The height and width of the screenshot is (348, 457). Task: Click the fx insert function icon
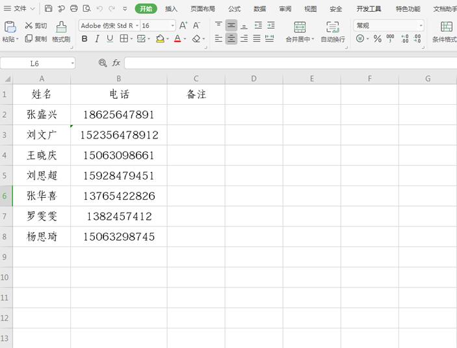[x=116, y=62]
